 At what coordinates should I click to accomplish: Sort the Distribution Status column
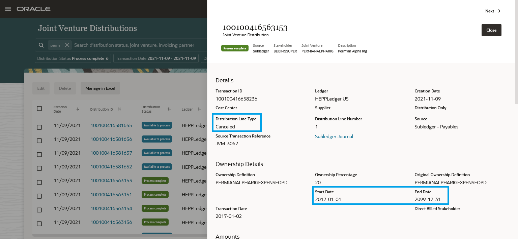coord(169,109)
